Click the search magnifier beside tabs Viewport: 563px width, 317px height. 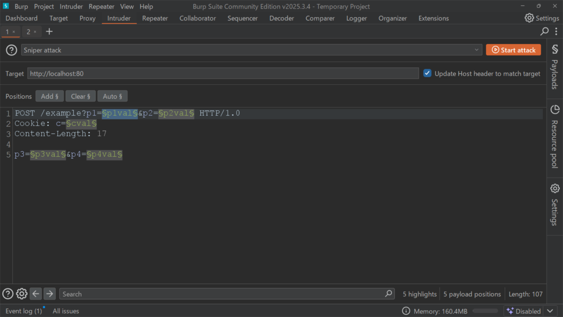click(544, 31)
